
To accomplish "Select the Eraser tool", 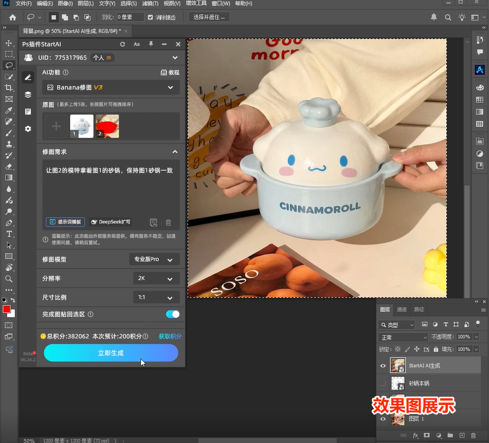I will (x=8, y=166).
